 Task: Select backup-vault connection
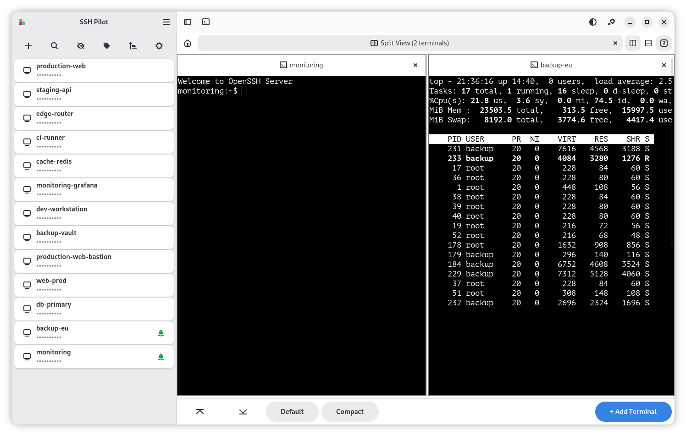click(94, 237)
